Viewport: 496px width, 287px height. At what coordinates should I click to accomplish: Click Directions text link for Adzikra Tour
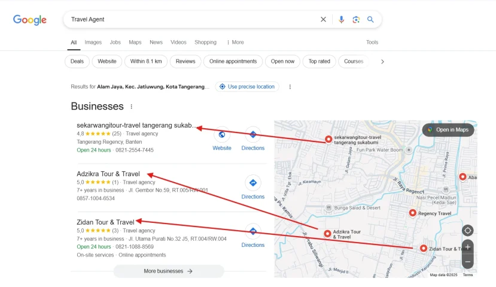point(252,197)
